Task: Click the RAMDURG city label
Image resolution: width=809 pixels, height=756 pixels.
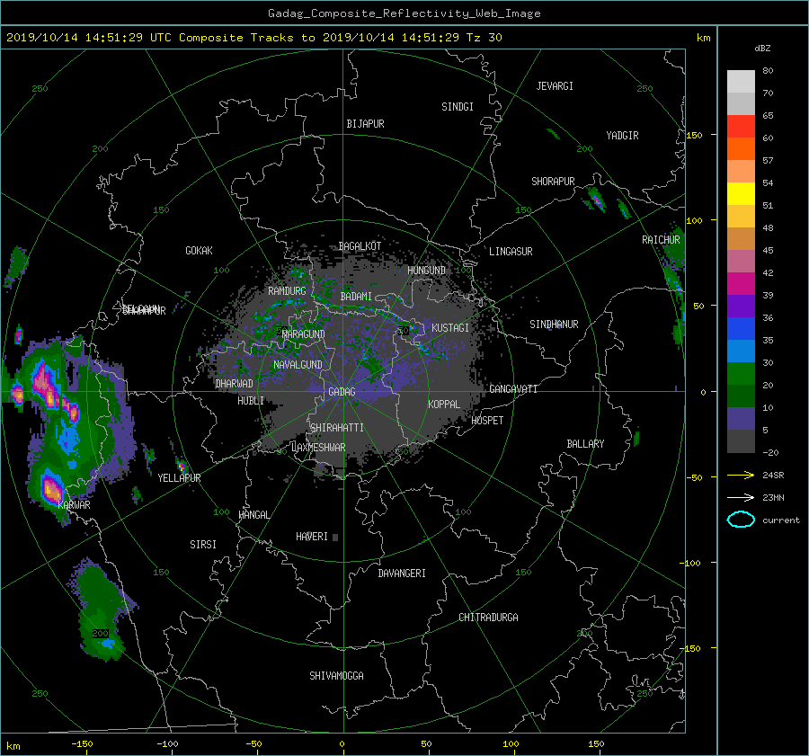Action: (287, 291)
